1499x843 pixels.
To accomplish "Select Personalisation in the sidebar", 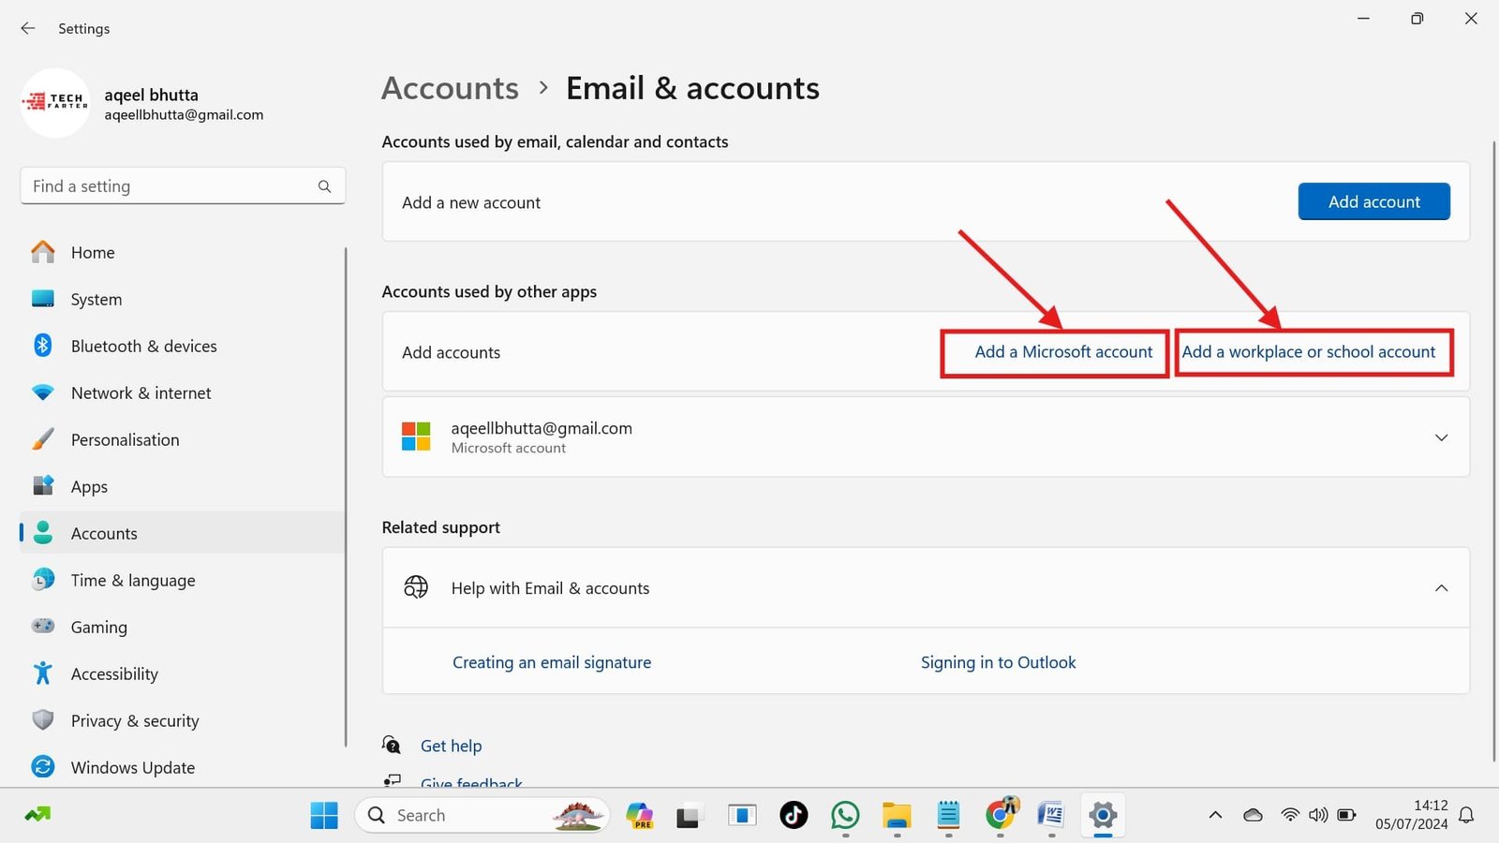I will [125, 439].
